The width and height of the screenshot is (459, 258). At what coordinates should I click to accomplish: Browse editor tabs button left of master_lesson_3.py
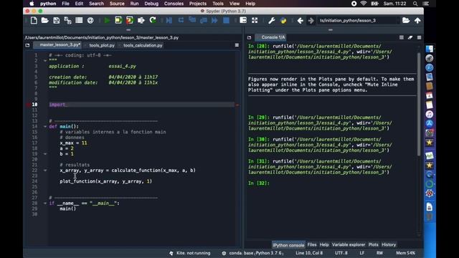27,45
